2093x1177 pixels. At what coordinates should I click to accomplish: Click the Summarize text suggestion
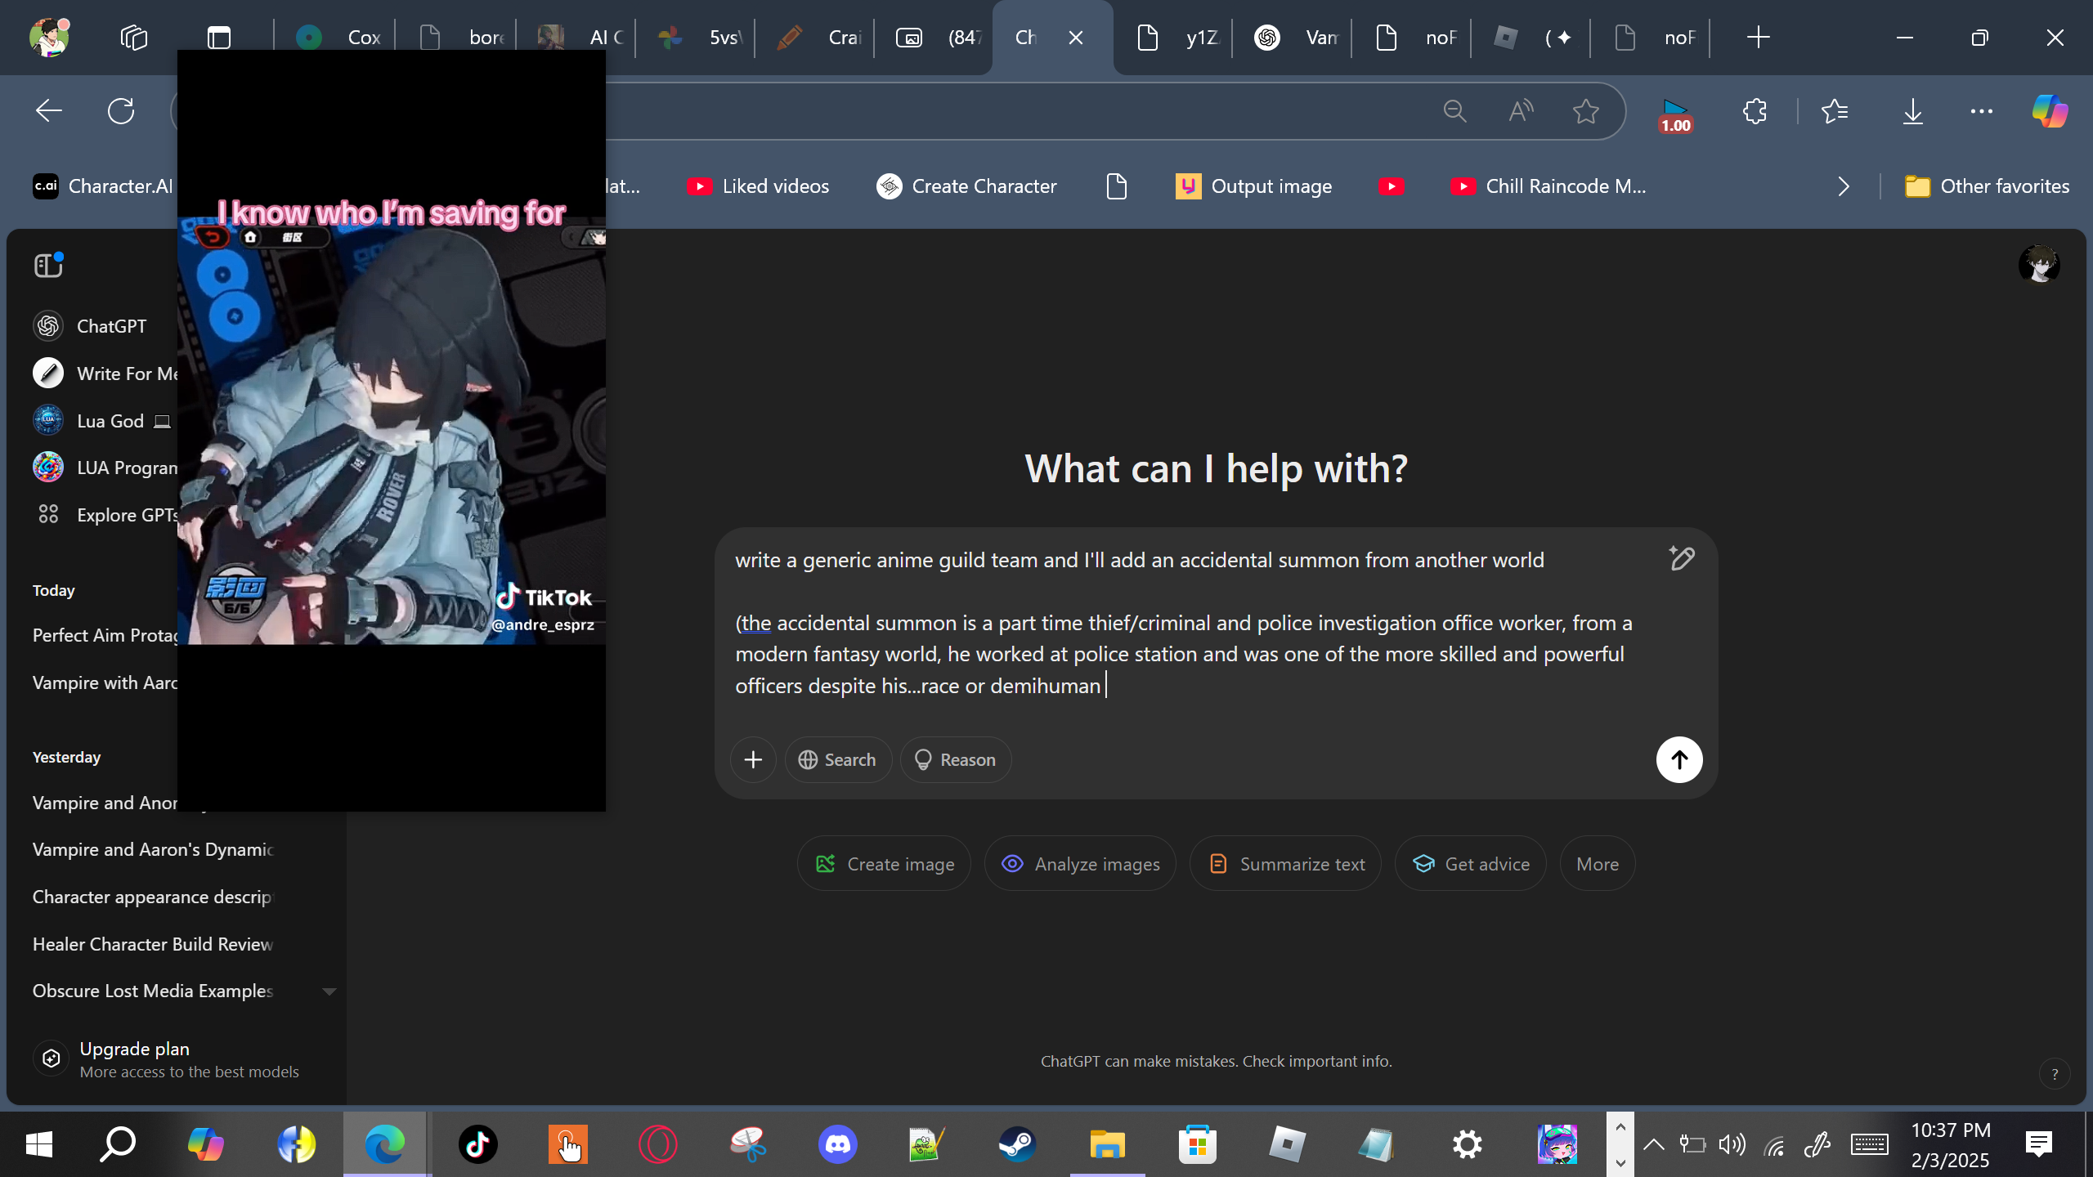click(1285, 864)
